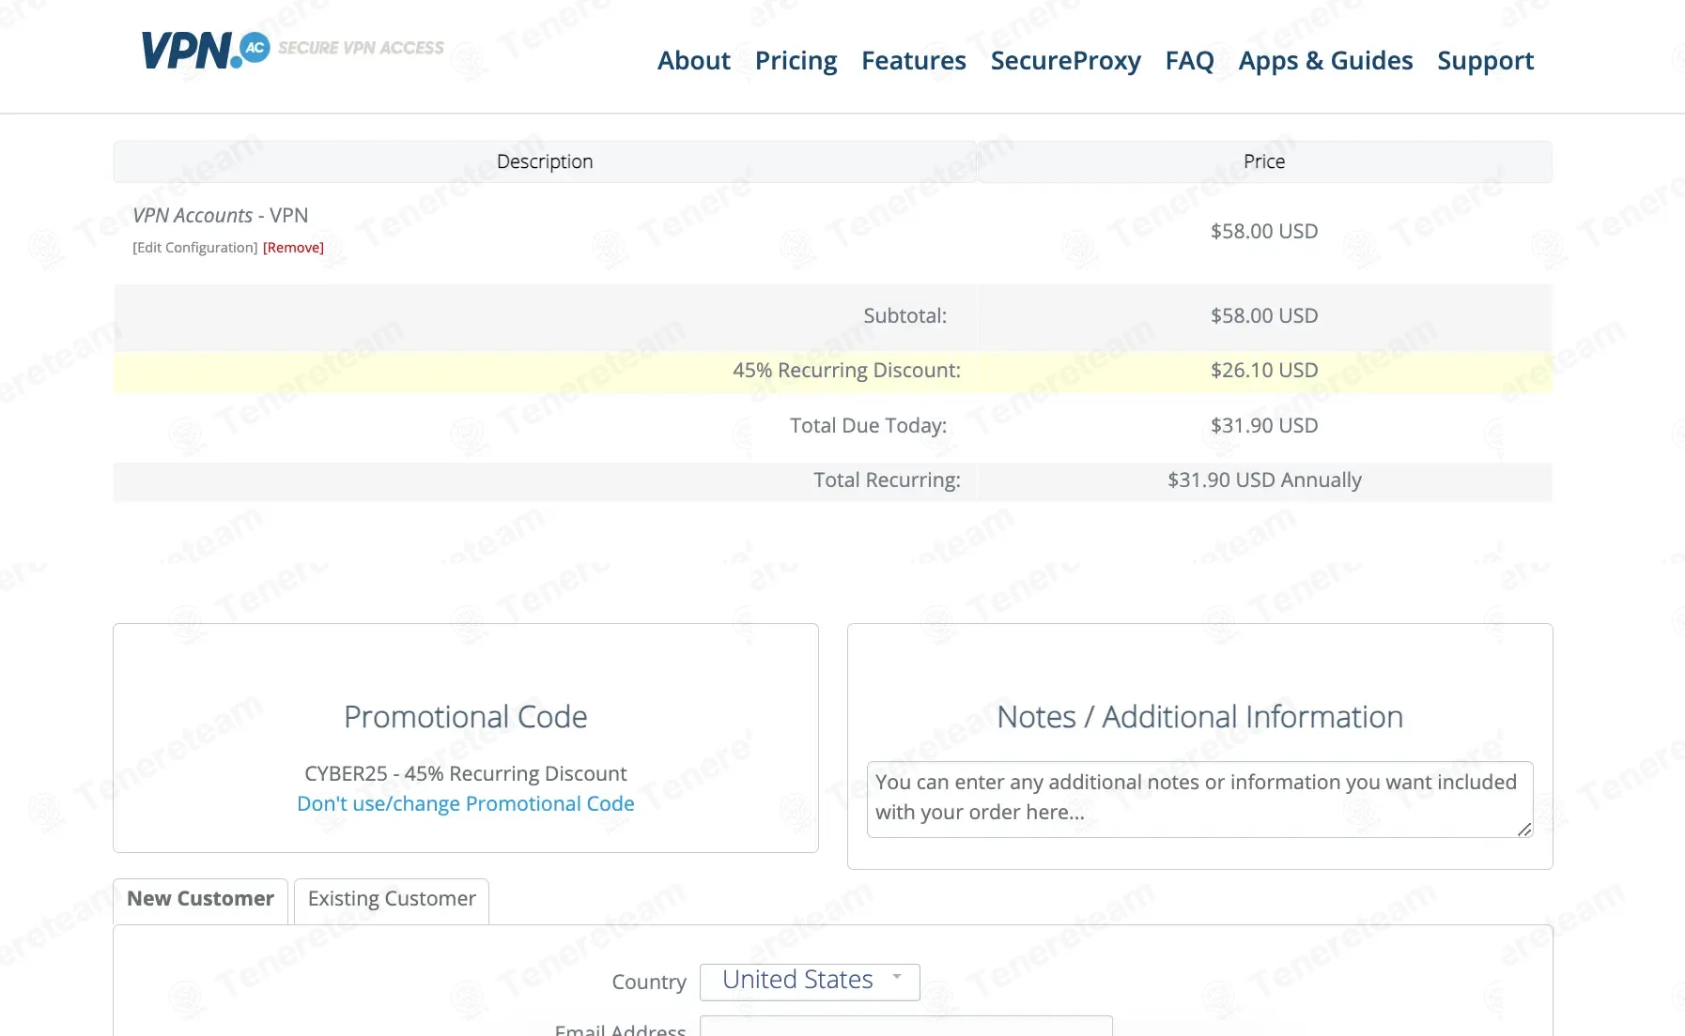Click the Promotional Code heading
Viewport: 1685px width, 1036px height.
click(466, 717)
